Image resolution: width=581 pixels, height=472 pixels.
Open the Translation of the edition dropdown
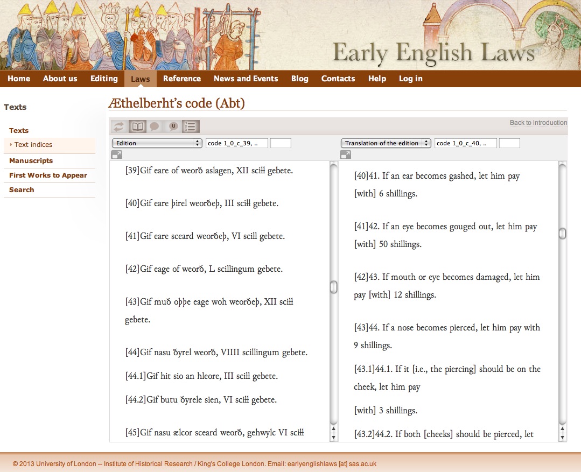pos(386,143)
